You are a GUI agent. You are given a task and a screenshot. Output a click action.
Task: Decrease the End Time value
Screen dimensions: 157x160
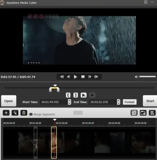tap(119, 103)
